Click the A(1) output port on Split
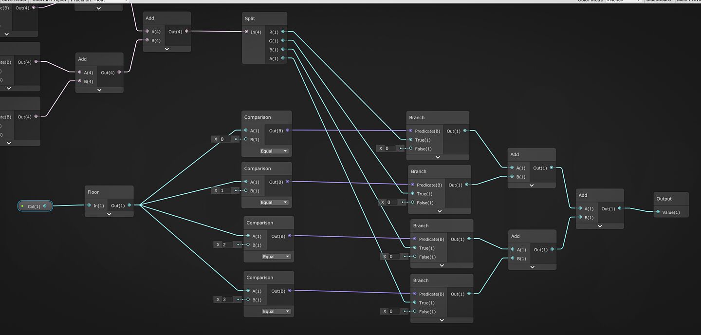Screen dimensions: 701x335 point(283,58)
